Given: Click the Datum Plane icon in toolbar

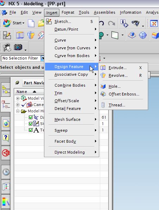Looking at the screenshot, I should 115,35.
